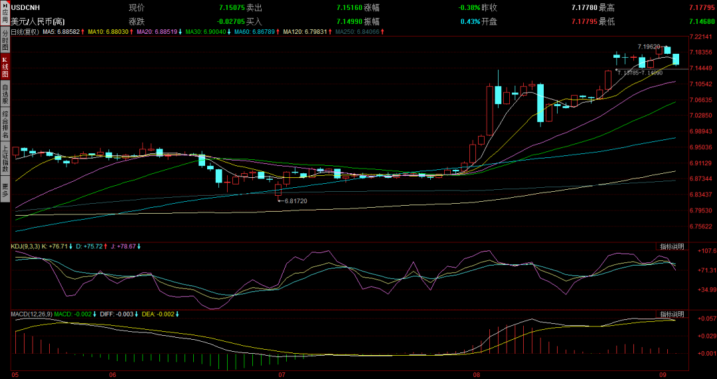
Task: Click the MACD(12,26,9) indicator label
Action: pos(32,314)
